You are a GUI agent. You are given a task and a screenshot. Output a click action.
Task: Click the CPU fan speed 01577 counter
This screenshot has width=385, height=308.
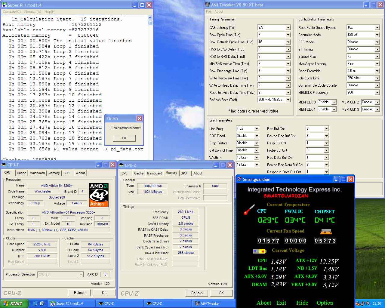tap(269, 241)
